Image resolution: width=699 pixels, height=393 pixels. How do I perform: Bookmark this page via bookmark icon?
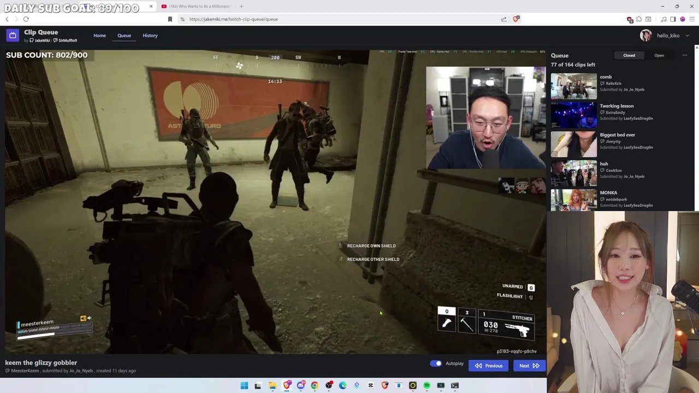(170, 19)
